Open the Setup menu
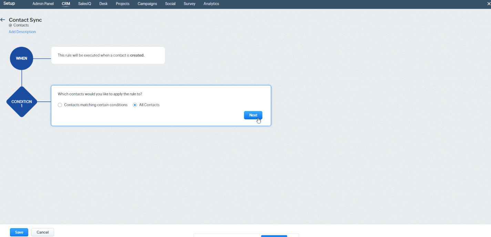The height and width of the screenshot is (237, 491). tap(9, 3)
